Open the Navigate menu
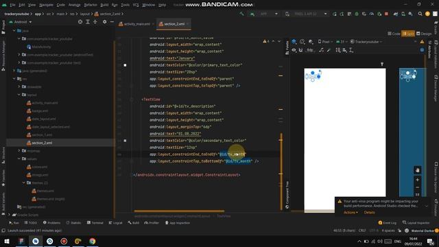Screen dimensions: 439x247 (x=46, y=5)
